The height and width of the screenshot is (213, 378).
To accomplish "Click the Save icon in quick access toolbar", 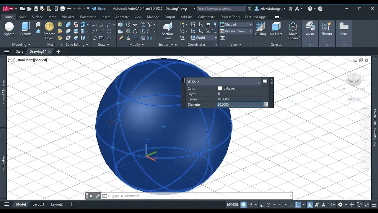I will click(x=36, y=9).
